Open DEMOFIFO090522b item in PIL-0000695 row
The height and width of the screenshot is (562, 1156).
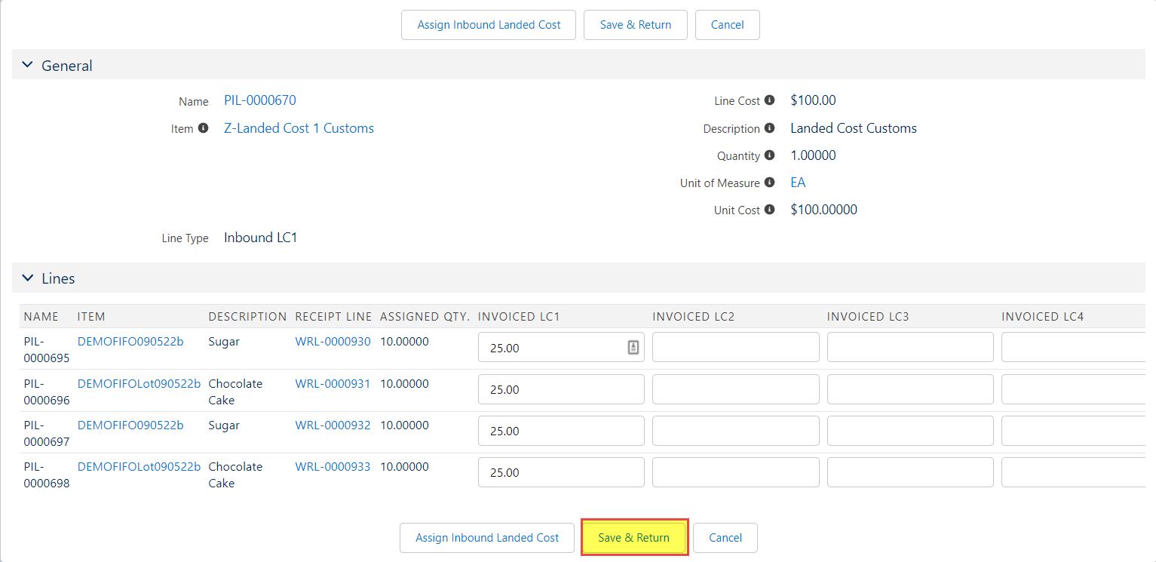130,342
